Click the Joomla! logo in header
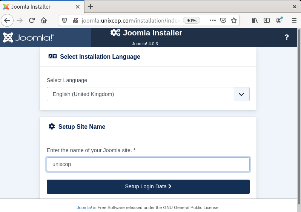This screenshot has width=301, height=212. pos(28,37)
